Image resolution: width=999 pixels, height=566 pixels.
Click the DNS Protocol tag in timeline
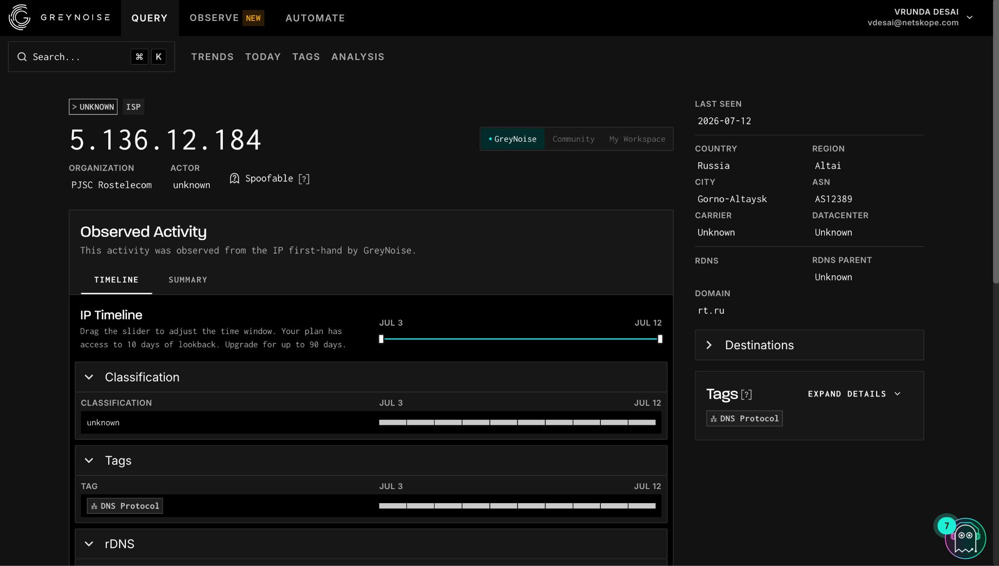125,506
